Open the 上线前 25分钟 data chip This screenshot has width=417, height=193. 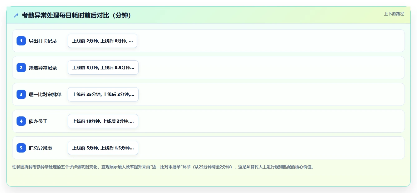click(x=103, y=94)
